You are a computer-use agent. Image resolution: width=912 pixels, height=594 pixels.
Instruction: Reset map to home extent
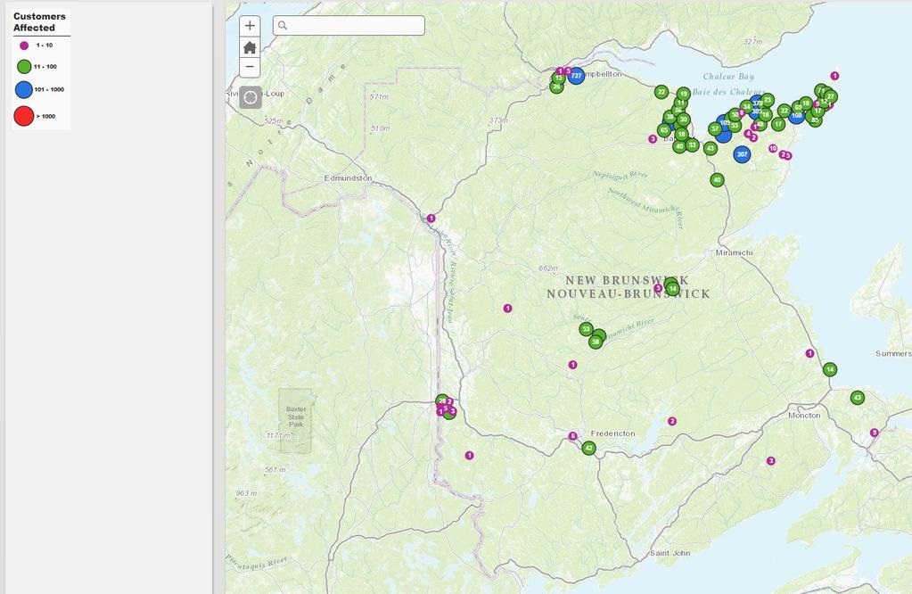pyautogui.click(x=250, y=47)
